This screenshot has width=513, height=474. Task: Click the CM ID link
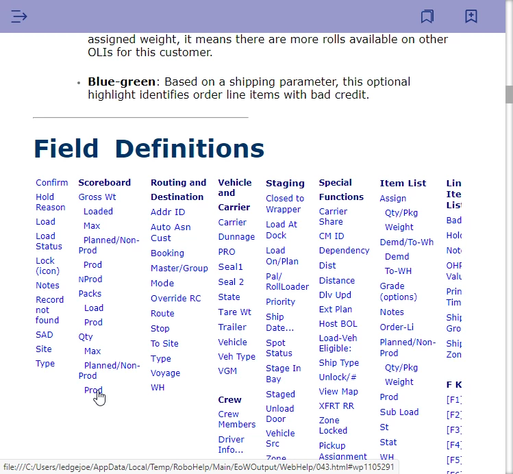(x=331, y=236)
